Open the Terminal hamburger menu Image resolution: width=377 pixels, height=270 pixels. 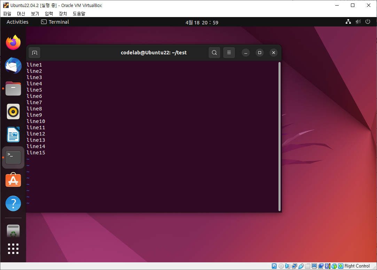tap(229, 53)
